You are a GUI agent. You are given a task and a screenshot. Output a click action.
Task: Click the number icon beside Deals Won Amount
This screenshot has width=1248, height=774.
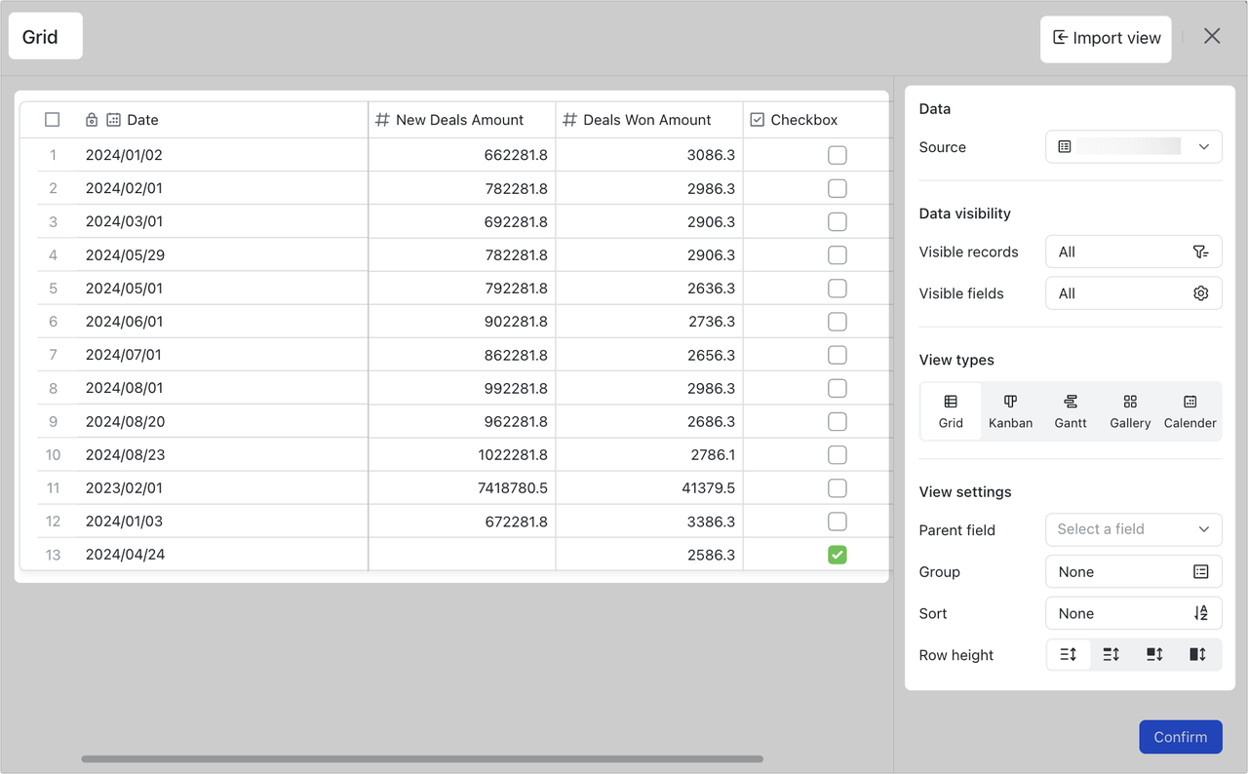[x=569, y=120]
